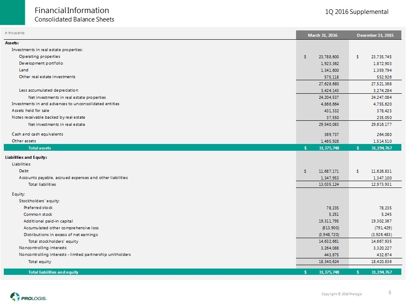This screenshot has height=304, width=406.
Task: Select the Total liabilities and equity row label
Action: [x=53, y=272]
